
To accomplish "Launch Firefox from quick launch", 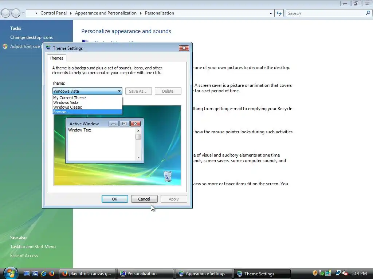I will 52,274.
